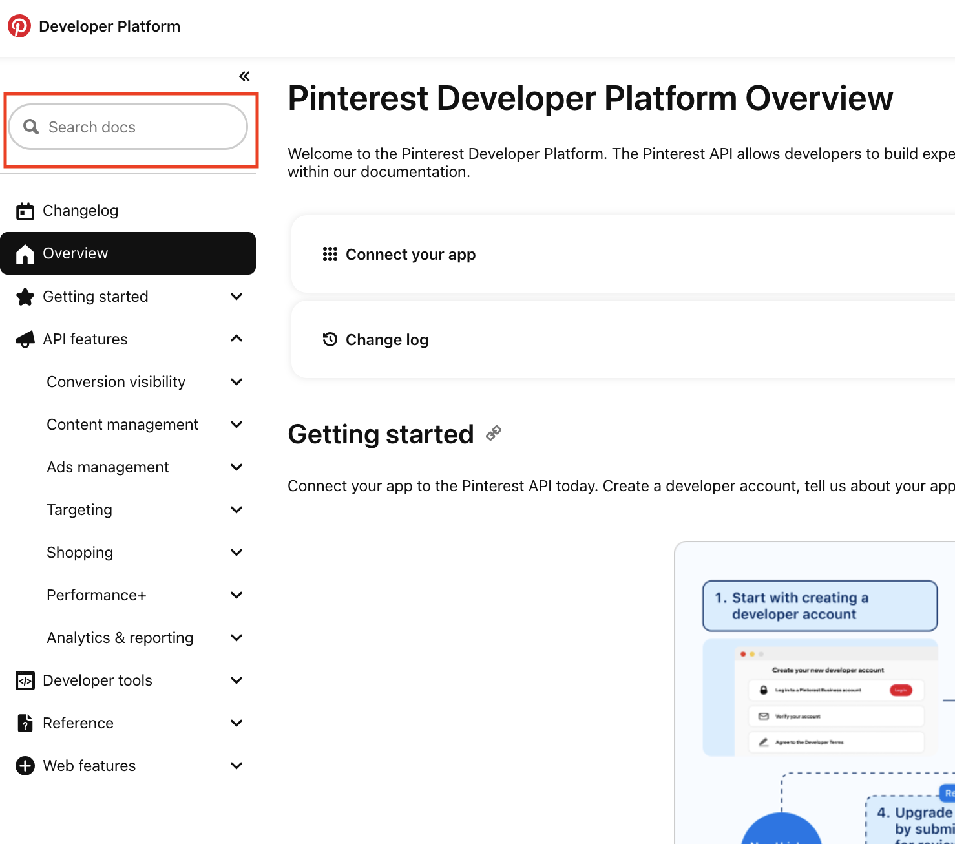Expand the Shopping submenu chevron
Image resolution: width=955 pixels, height=844 pixels.
(x=236, y=553)
